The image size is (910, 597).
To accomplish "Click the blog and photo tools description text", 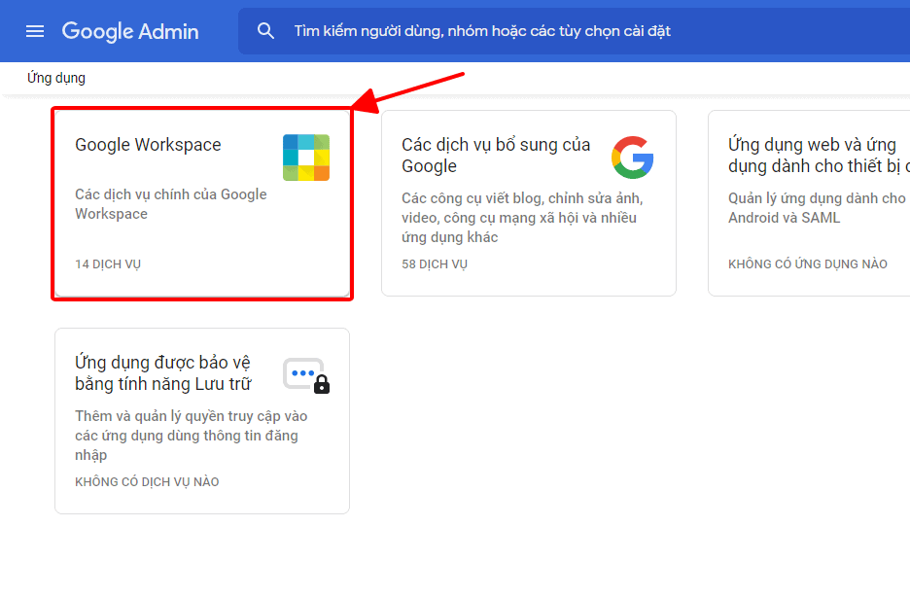I will 522,218.
